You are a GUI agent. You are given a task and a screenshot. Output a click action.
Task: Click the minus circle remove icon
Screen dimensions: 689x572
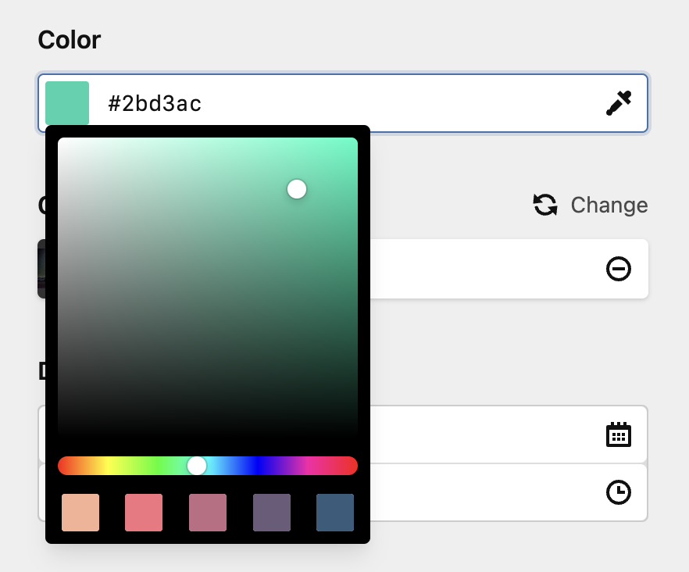click(619, 269)
